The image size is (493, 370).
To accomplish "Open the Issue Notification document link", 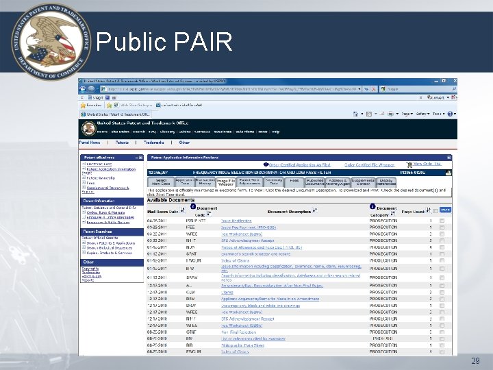I will click(236, 221).
